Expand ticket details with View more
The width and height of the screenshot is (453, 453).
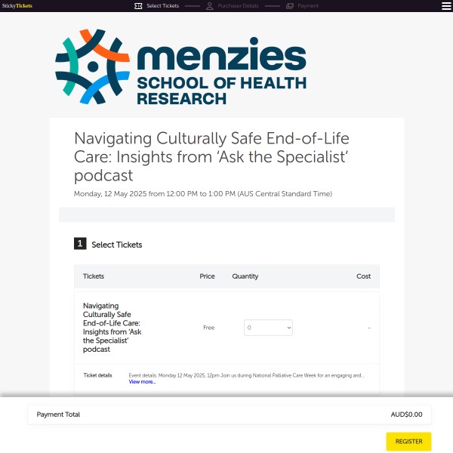(x=142, y=382)
